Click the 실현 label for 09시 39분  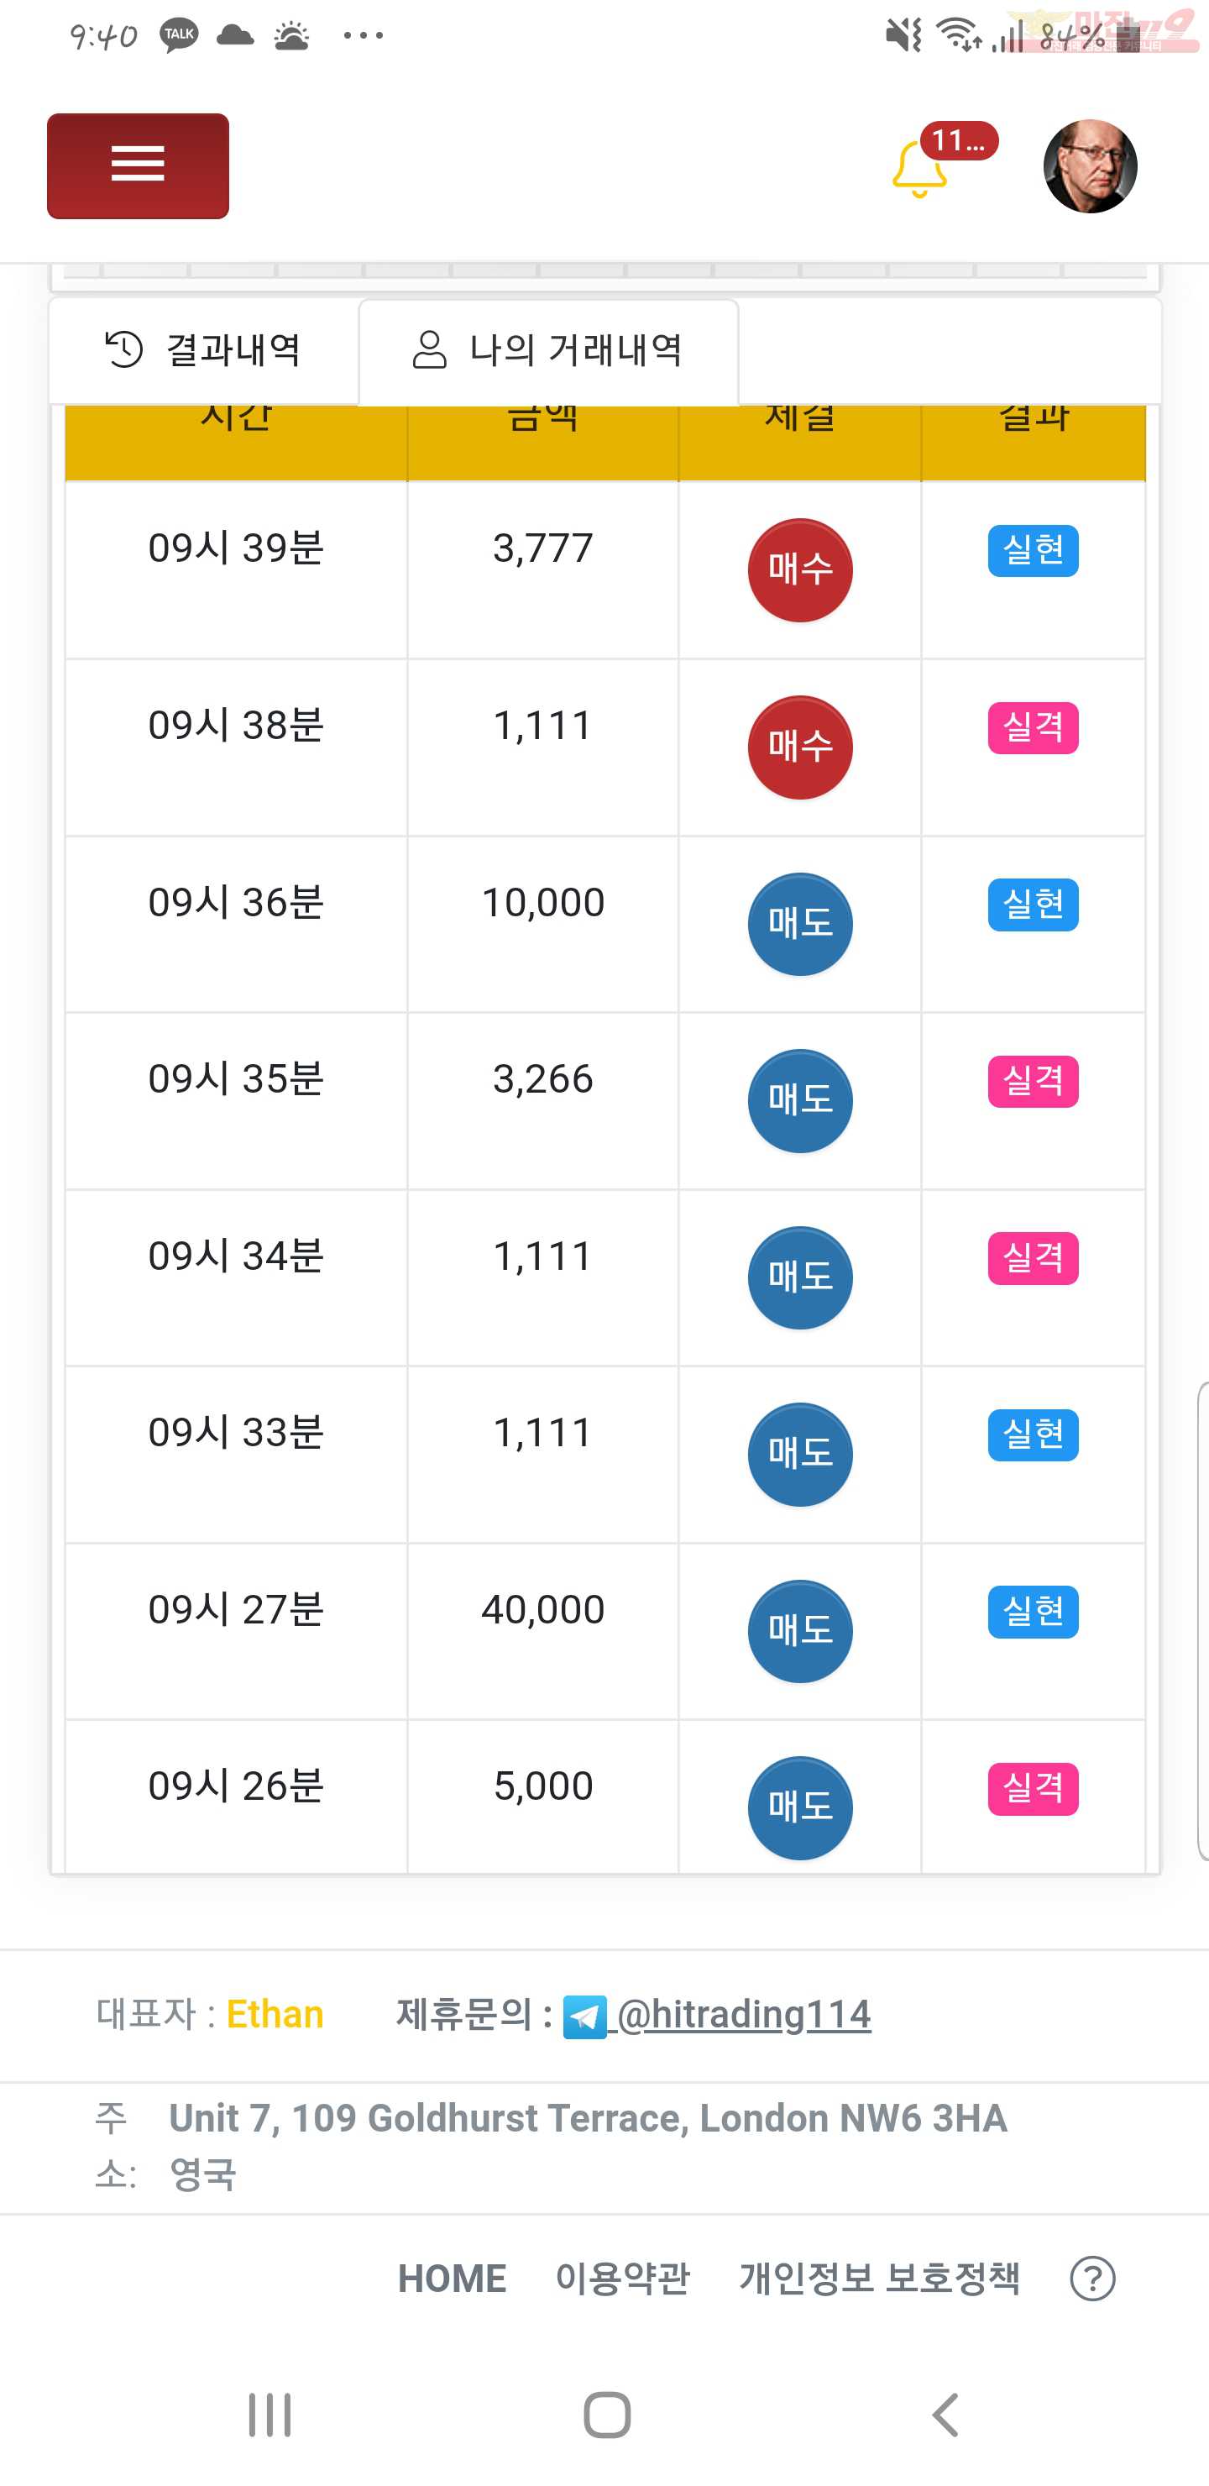pyautogui.click(x=1033, y=550)
